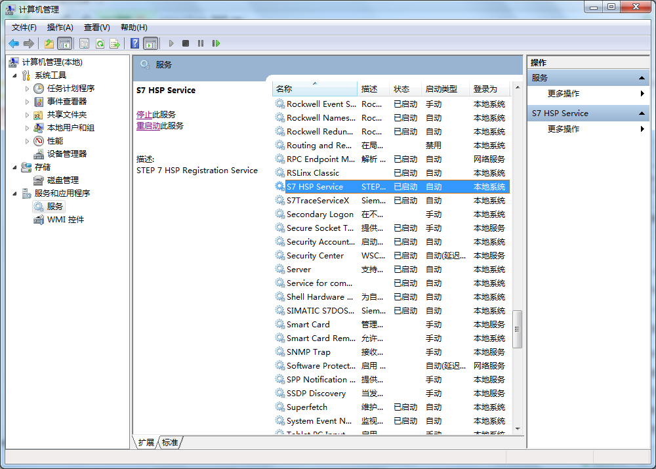Toggle the show/hide console tree icon

(x=65, y=43)
